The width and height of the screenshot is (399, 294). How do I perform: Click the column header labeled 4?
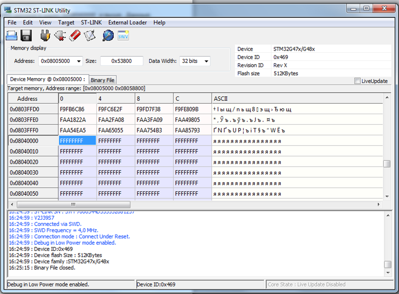click(x=116, y=98)
